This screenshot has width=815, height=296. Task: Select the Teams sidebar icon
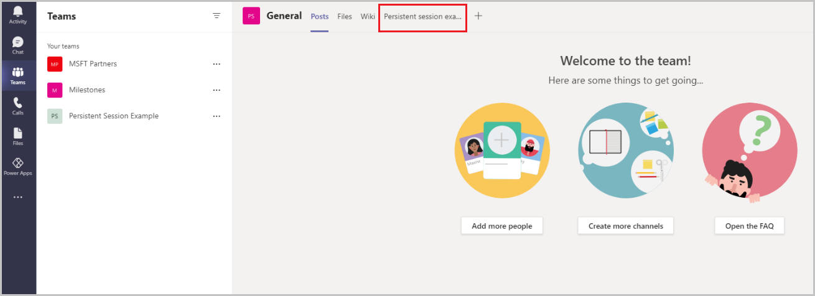click(x=17, y=76)
